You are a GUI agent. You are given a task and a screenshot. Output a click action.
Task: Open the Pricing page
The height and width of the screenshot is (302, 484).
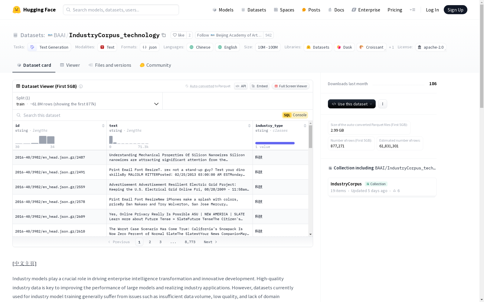[x=395, y=10]
